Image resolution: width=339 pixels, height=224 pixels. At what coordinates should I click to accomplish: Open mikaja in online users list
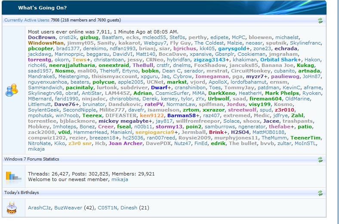pos(36,149)
